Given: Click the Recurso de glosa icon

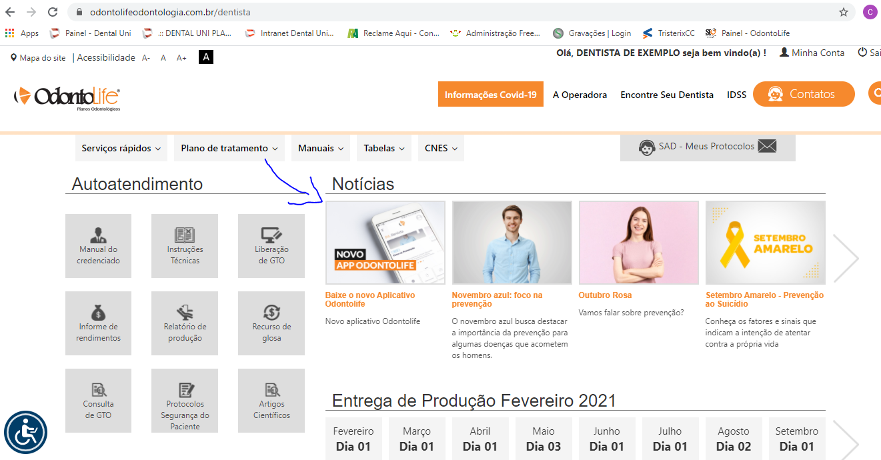Looking at the screenshot, I should pos(271,312).
